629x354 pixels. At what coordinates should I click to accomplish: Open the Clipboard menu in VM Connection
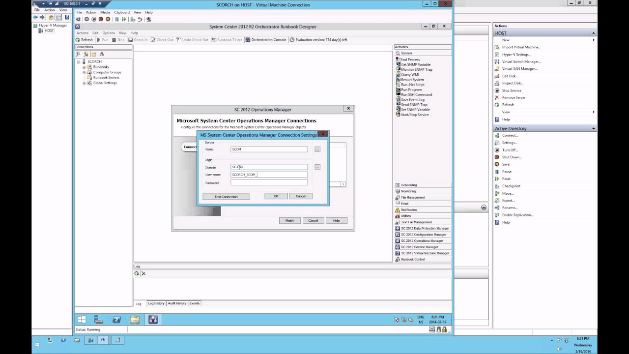(x=122, y=12)
